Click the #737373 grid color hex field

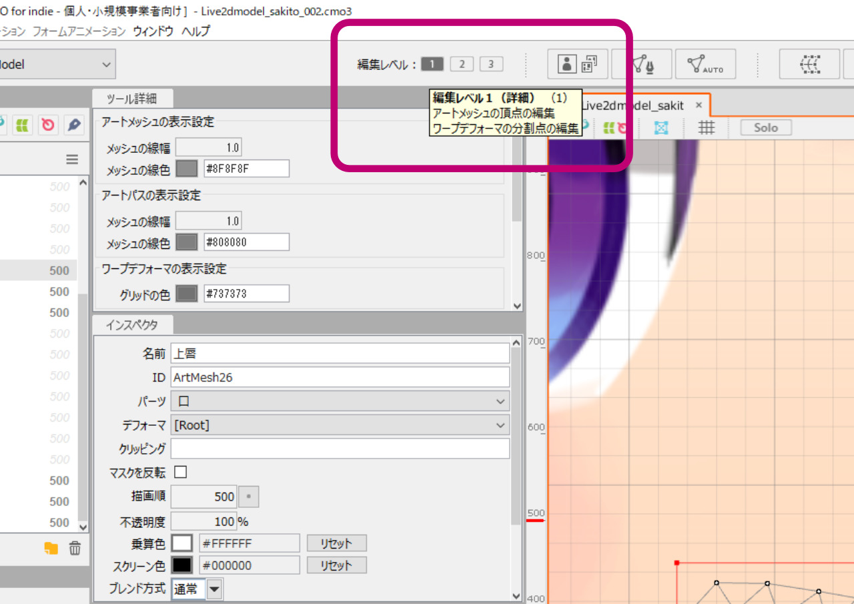click(x=246, y=294)
